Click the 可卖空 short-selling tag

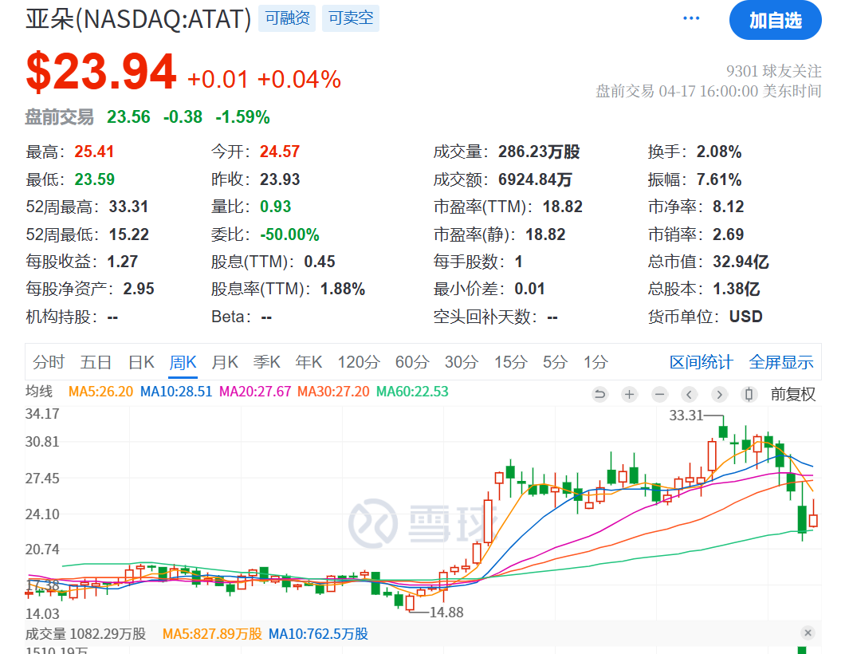[351, 18]
